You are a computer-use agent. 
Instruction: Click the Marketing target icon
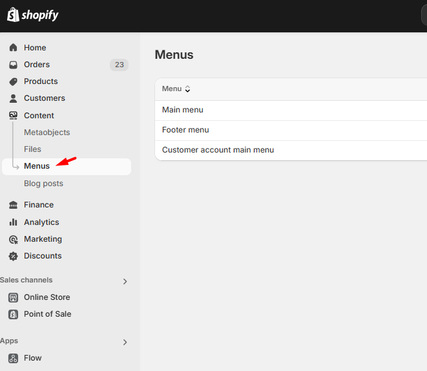13,239
